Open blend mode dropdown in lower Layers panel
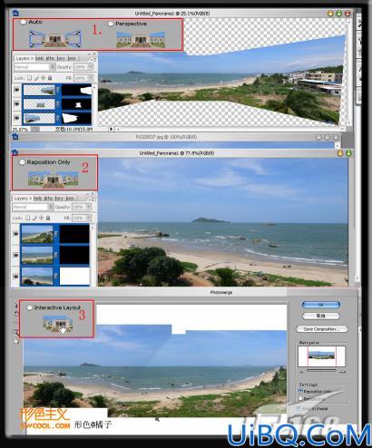372x448 pixels. [x=33, y=207]
